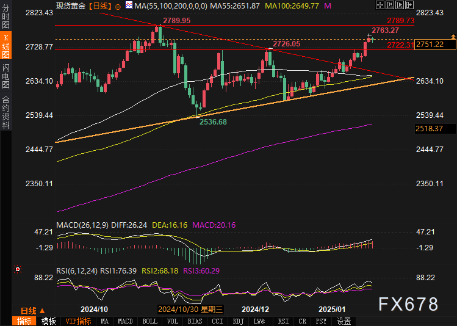Select the K线图 sidebar tab
This screenshot has width=457, height=326.
click(5, 46)
